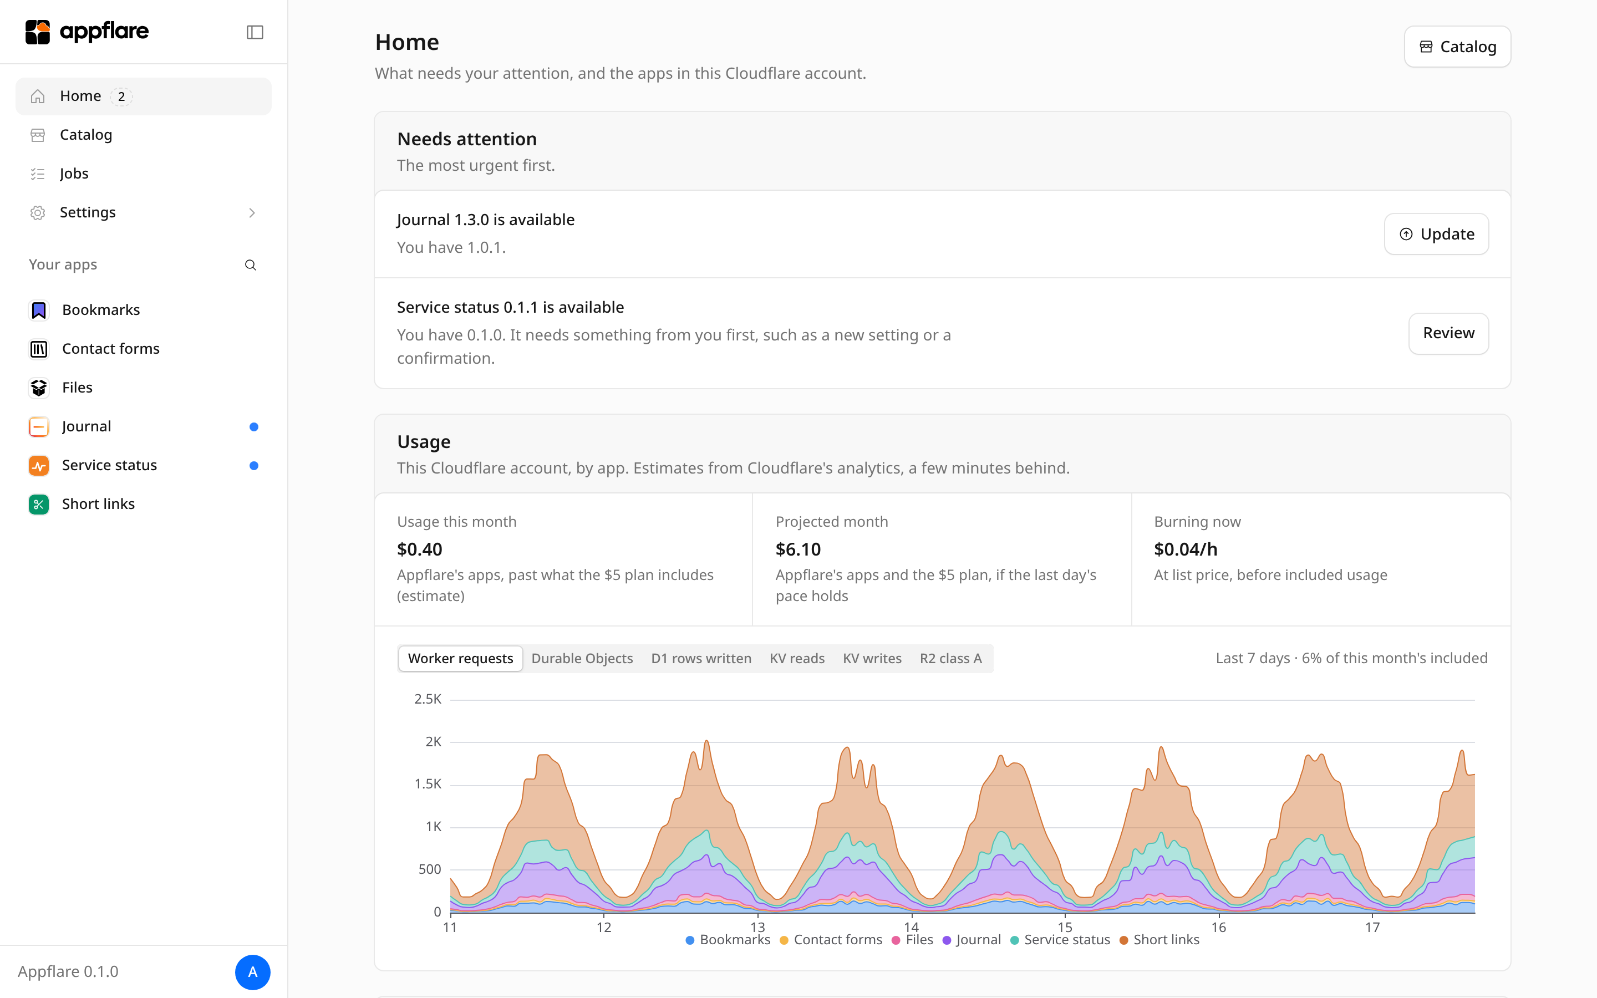Toggle the Contact forms legend entry

pos(831,940)
